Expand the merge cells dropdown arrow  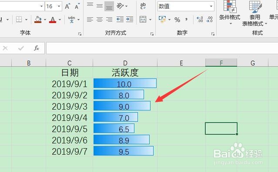tap(150, 19)
